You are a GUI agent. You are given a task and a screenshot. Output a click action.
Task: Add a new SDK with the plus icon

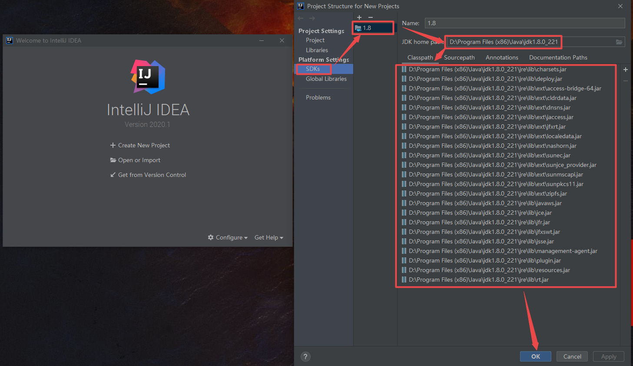(359, 17)
